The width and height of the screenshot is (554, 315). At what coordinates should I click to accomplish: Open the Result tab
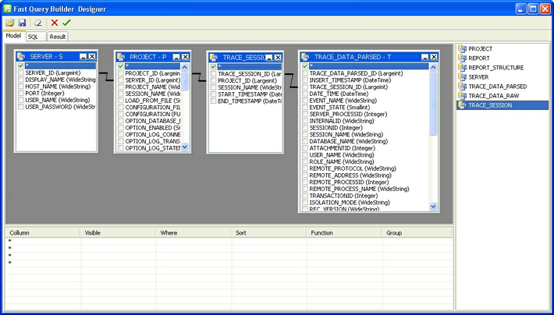point(58,37)
